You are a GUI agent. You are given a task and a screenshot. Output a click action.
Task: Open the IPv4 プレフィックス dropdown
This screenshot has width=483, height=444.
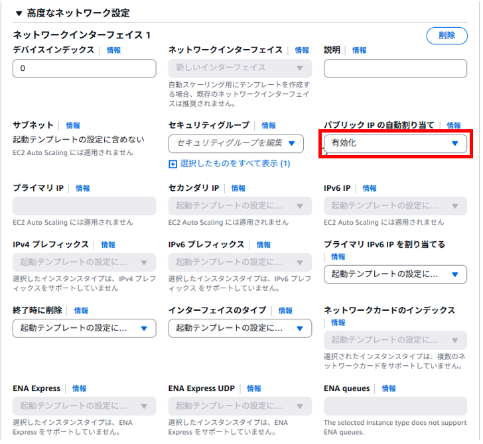click(x=84, y=262)
